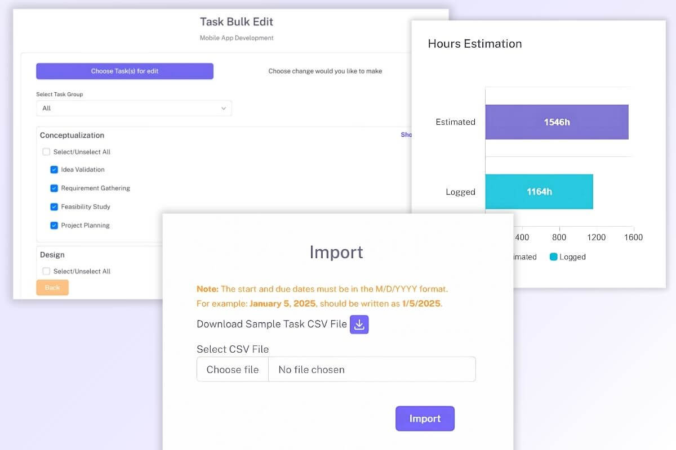Click the Logged legend color square
The height and width of the screenshot is (450, 676).
coord(553,257)
